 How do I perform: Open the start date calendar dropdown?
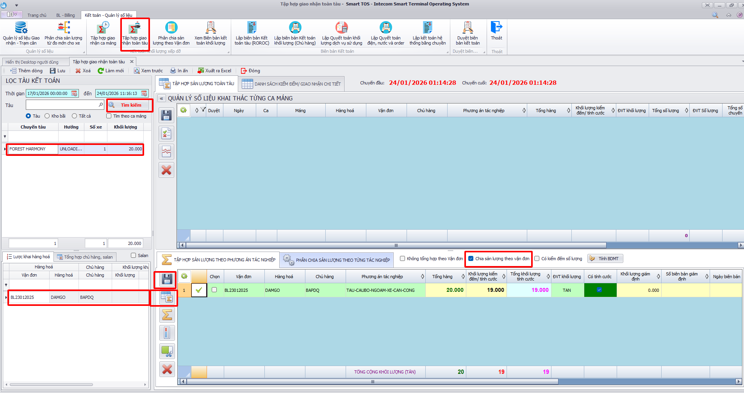74,93
